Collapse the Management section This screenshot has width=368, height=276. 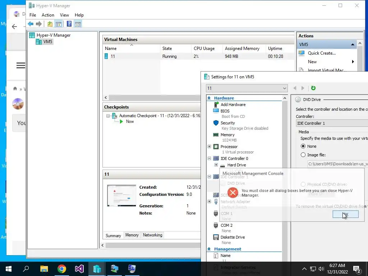[209, 249]
